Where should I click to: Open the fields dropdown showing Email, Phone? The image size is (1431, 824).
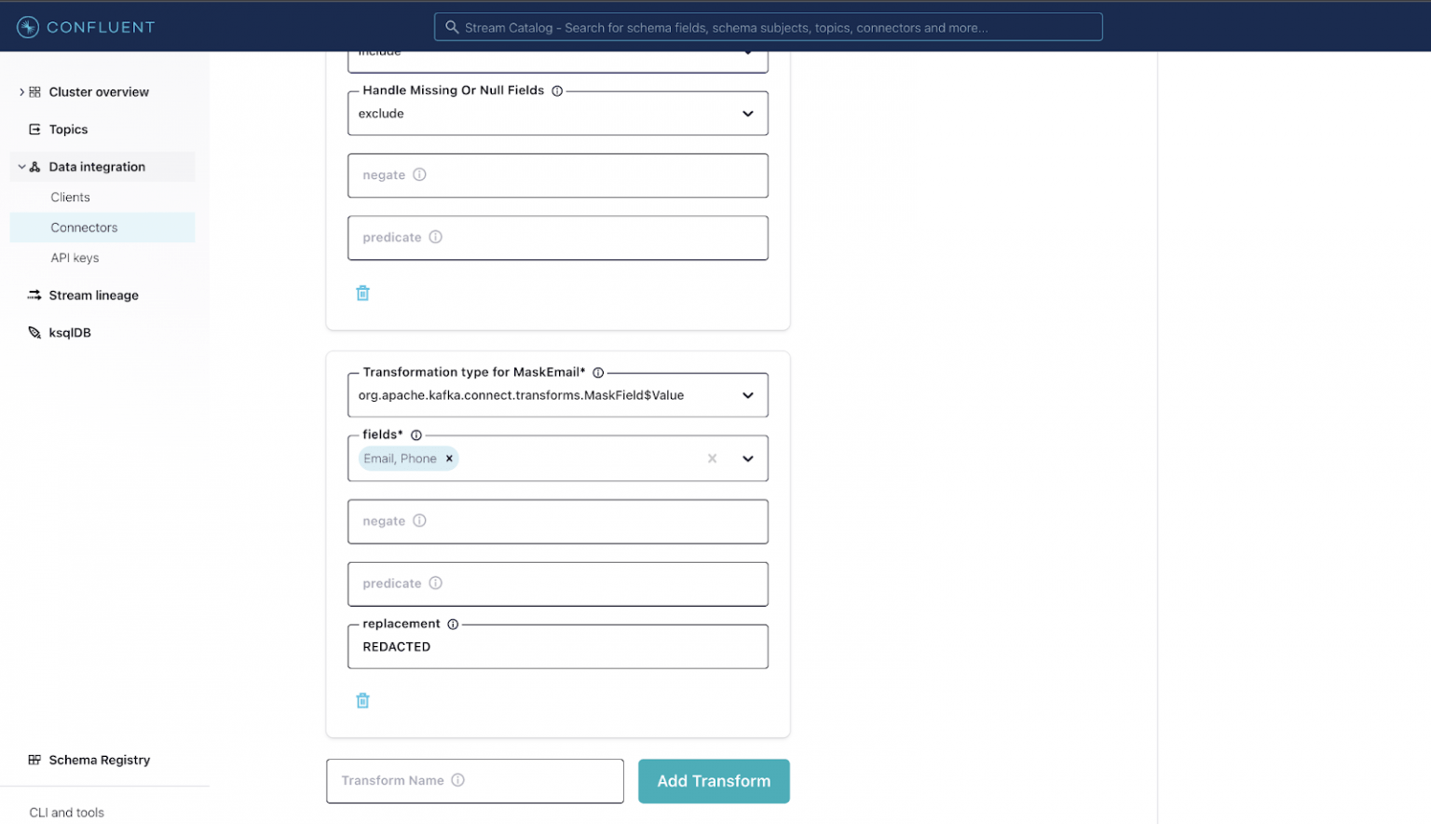click(746, 458)
